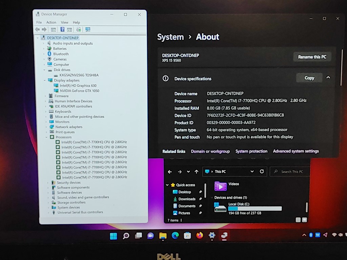Open Firefox from the taskbar
Screen dimensions: 347x260
(x=199, y=236)
